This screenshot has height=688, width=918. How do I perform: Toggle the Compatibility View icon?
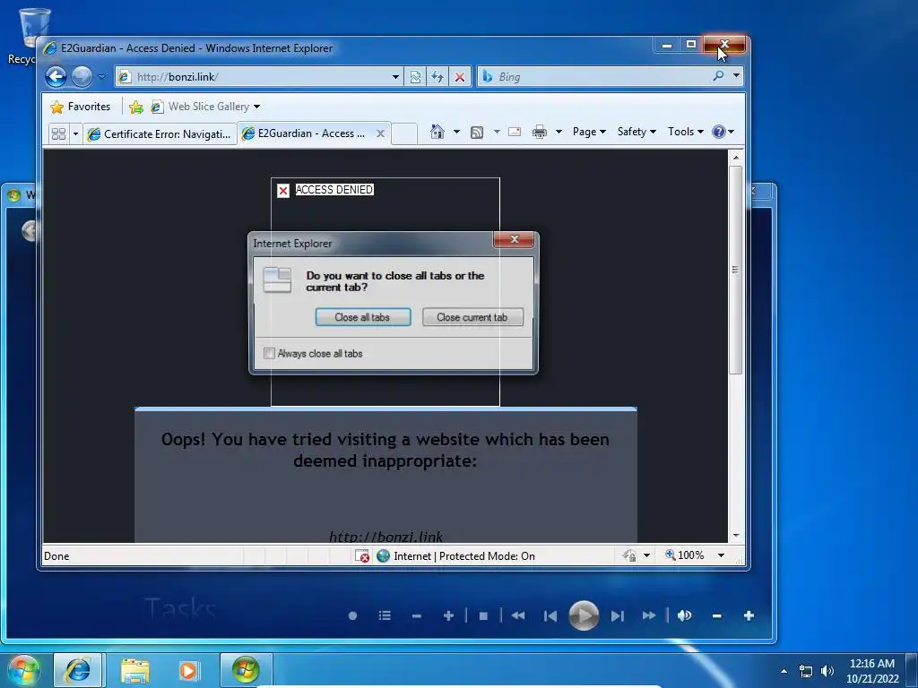415,77
